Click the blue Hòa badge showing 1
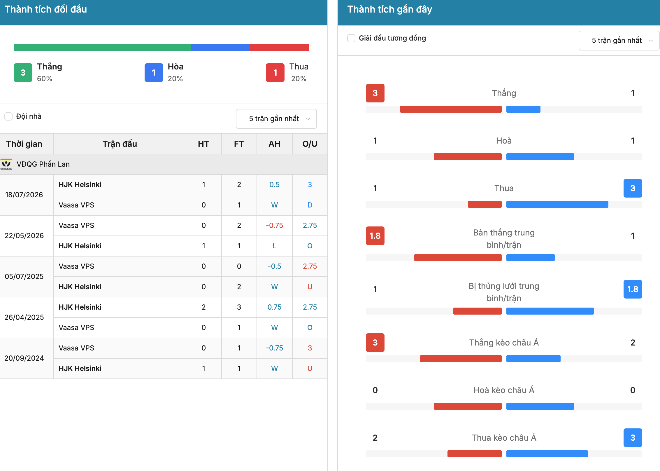The image size is (660, 471). tap(154, 73)
